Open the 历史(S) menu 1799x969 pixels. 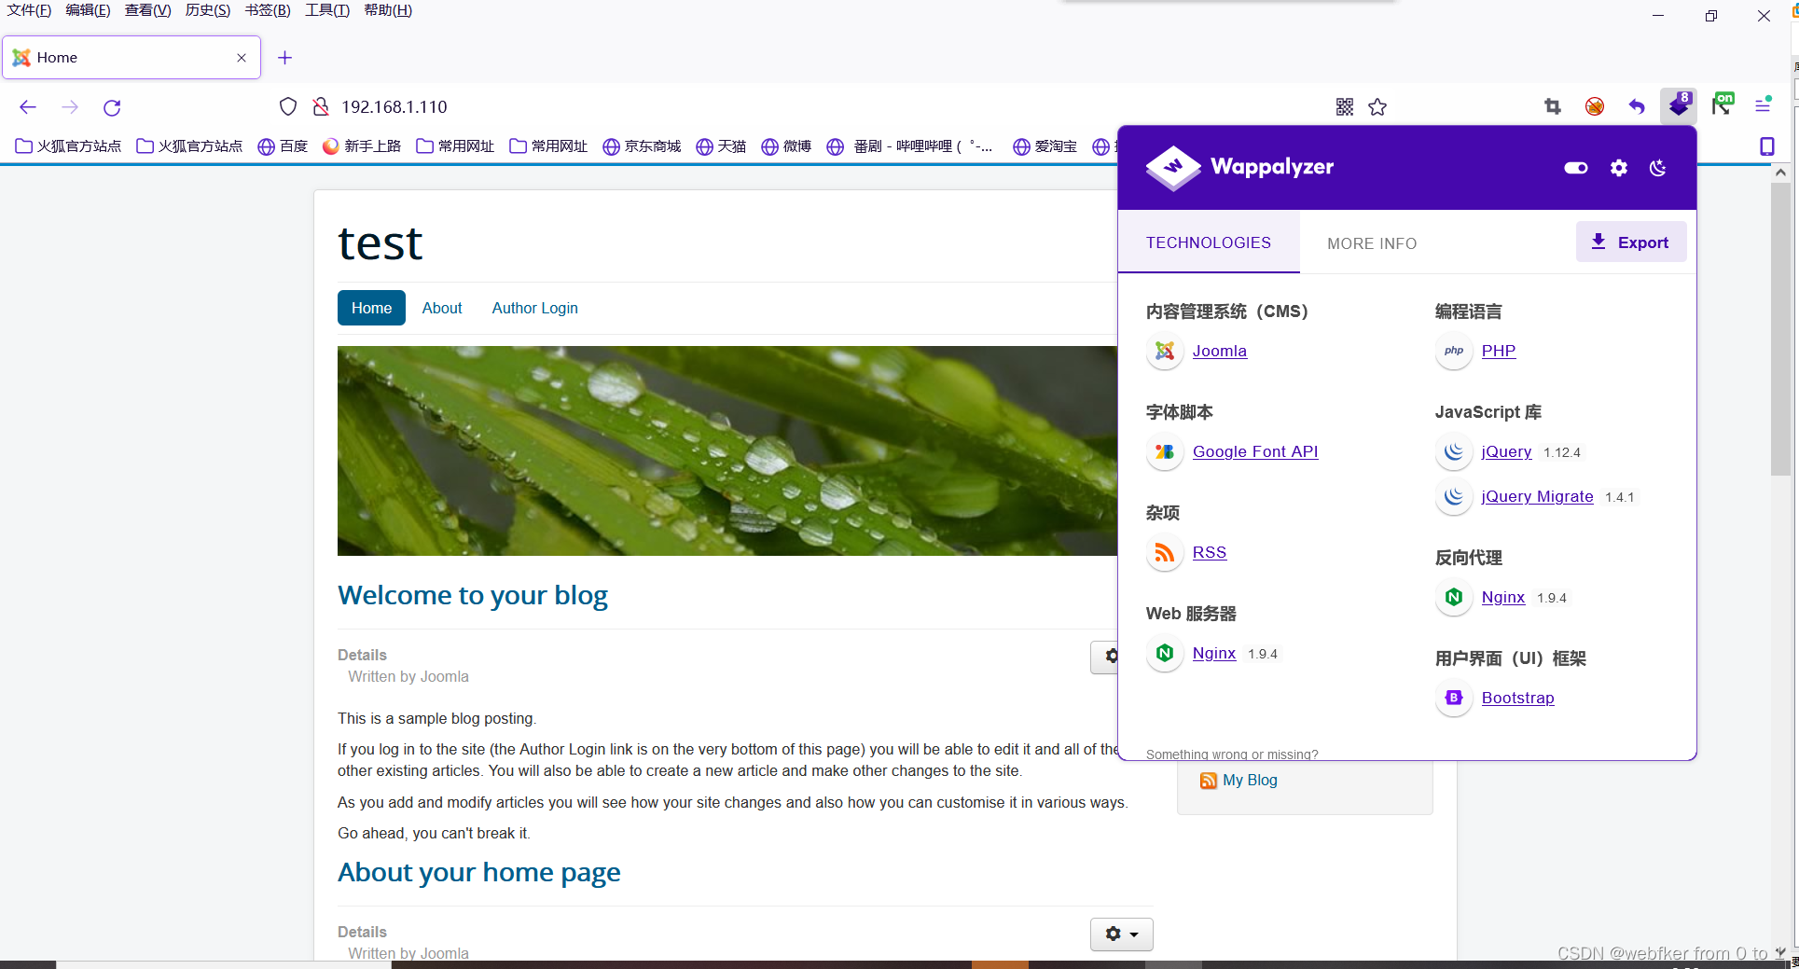click(208, 10)
